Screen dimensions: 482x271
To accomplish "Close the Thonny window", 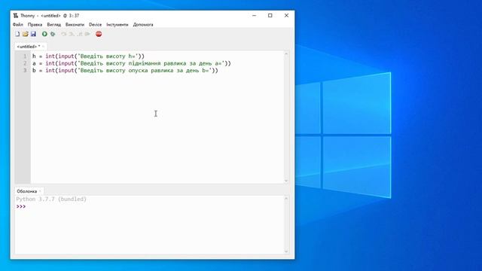I will (x=286, y=15).
